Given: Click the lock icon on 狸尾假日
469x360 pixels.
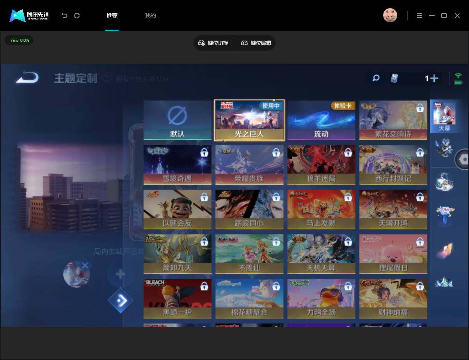Looking at the screenshot, I should click(420, 242).
